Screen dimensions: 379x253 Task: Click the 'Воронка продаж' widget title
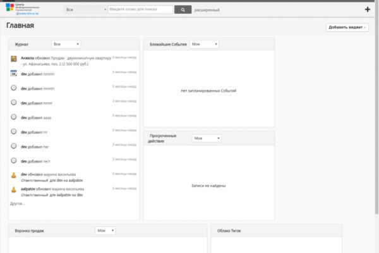29,231
